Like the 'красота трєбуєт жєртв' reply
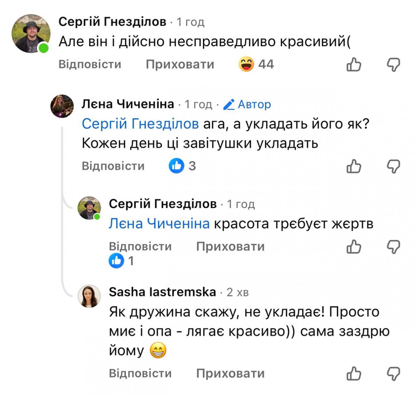The height and width of the screenshot is (395, 417). [354, 247]
